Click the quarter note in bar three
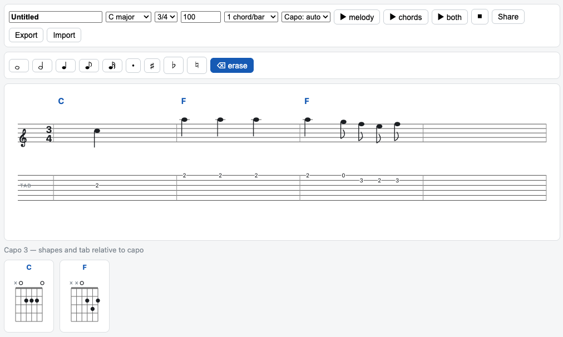The image size is (563, 337). pyautogui.click(x=307, y=120)
